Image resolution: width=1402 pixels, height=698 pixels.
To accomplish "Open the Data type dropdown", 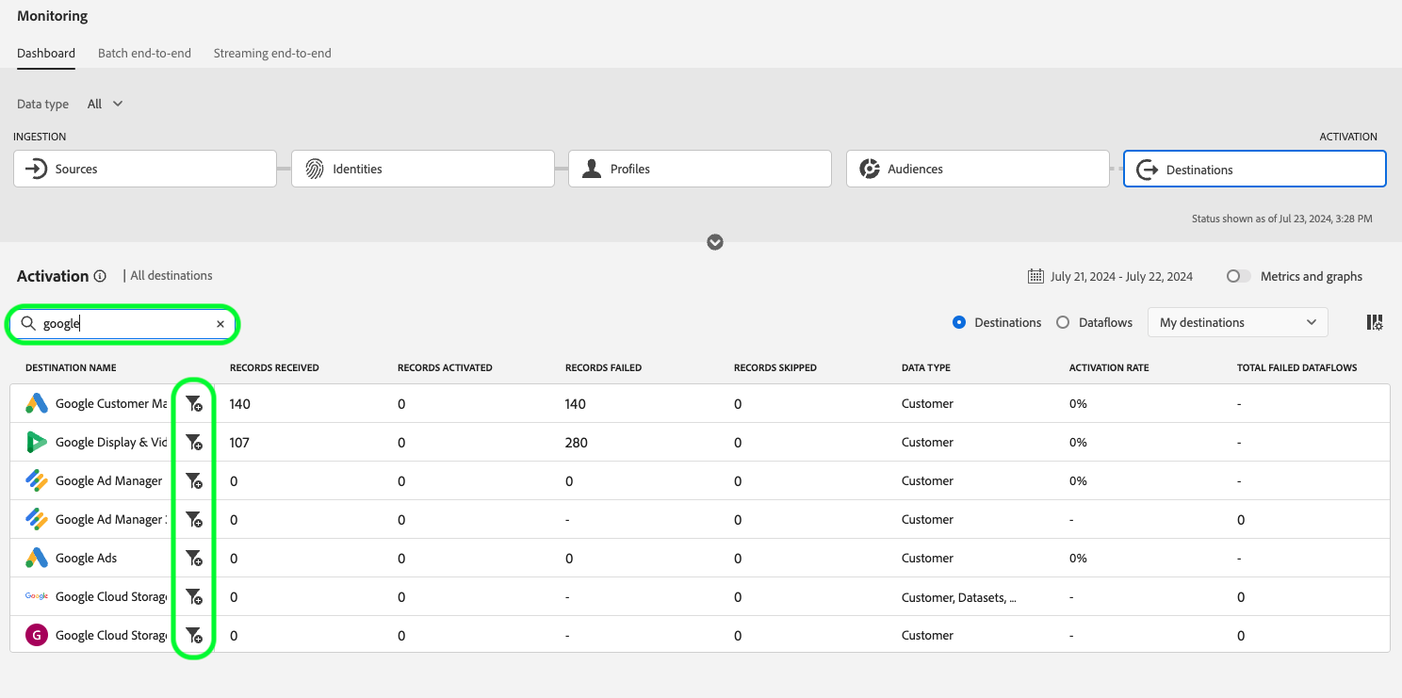I will click(x=106, y=105).
